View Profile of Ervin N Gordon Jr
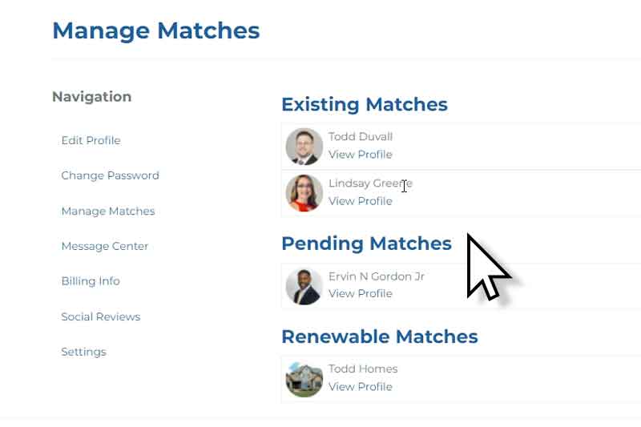Viewport: 641px width, 427px height. (360, 293)
